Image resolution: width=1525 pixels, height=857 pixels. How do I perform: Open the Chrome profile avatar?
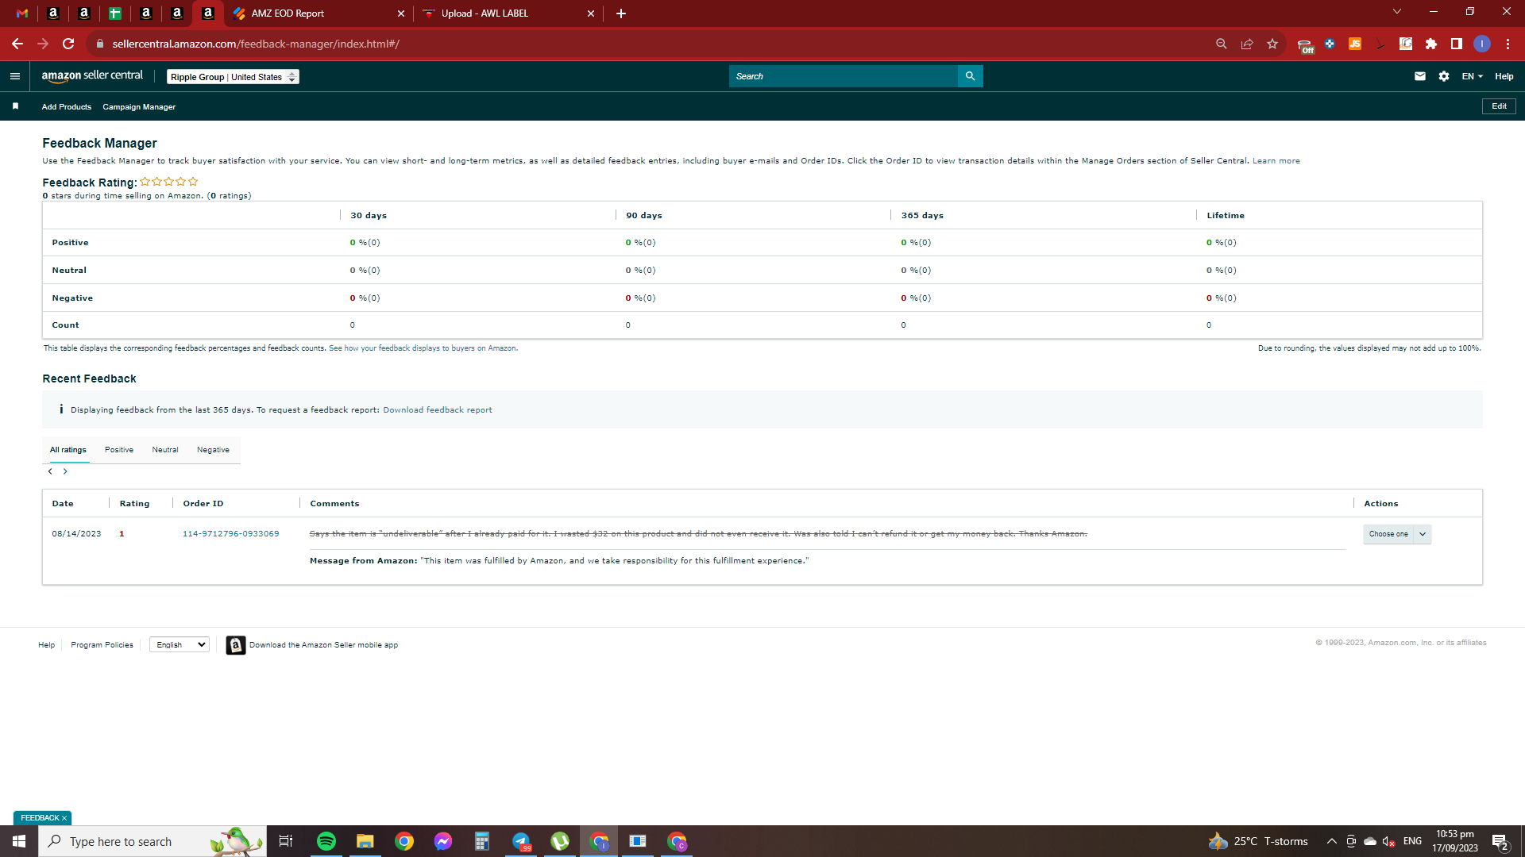(x=1482, y=44)
